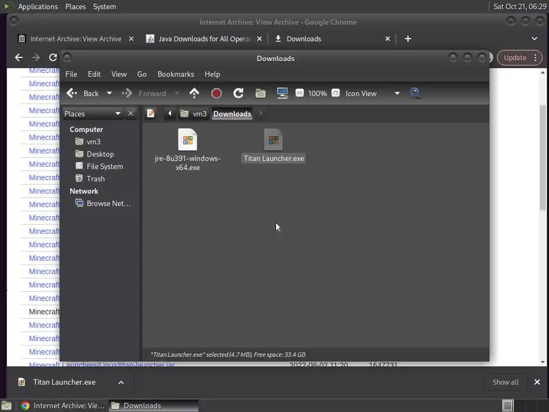Click the clock Sat Oct 21, 06:29

(520, 6)
